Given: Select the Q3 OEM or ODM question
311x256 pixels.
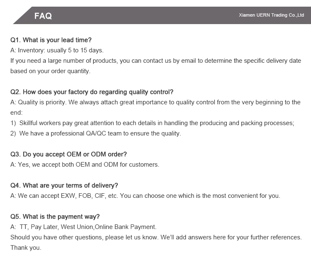Looking at the screenshot, I should [68, 154].
